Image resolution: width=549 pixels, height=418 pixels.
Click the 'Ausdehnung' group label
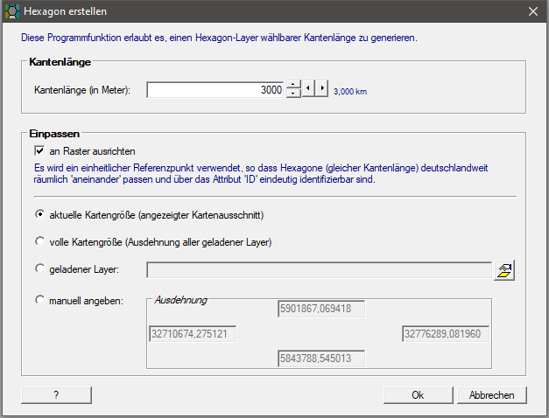coord(181,300)
